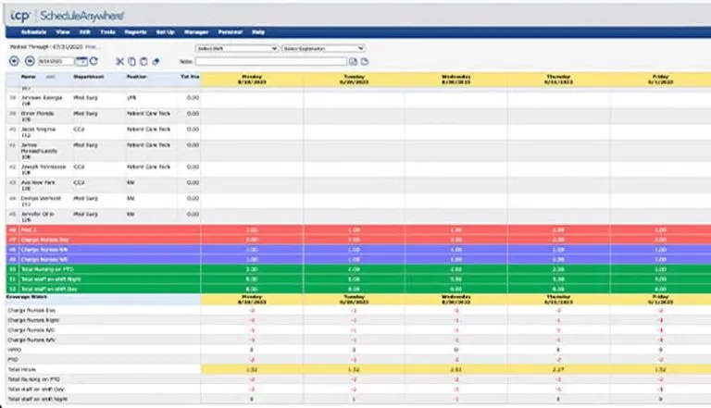
Task: Click into the Note text field
Action: click(271, 61)
